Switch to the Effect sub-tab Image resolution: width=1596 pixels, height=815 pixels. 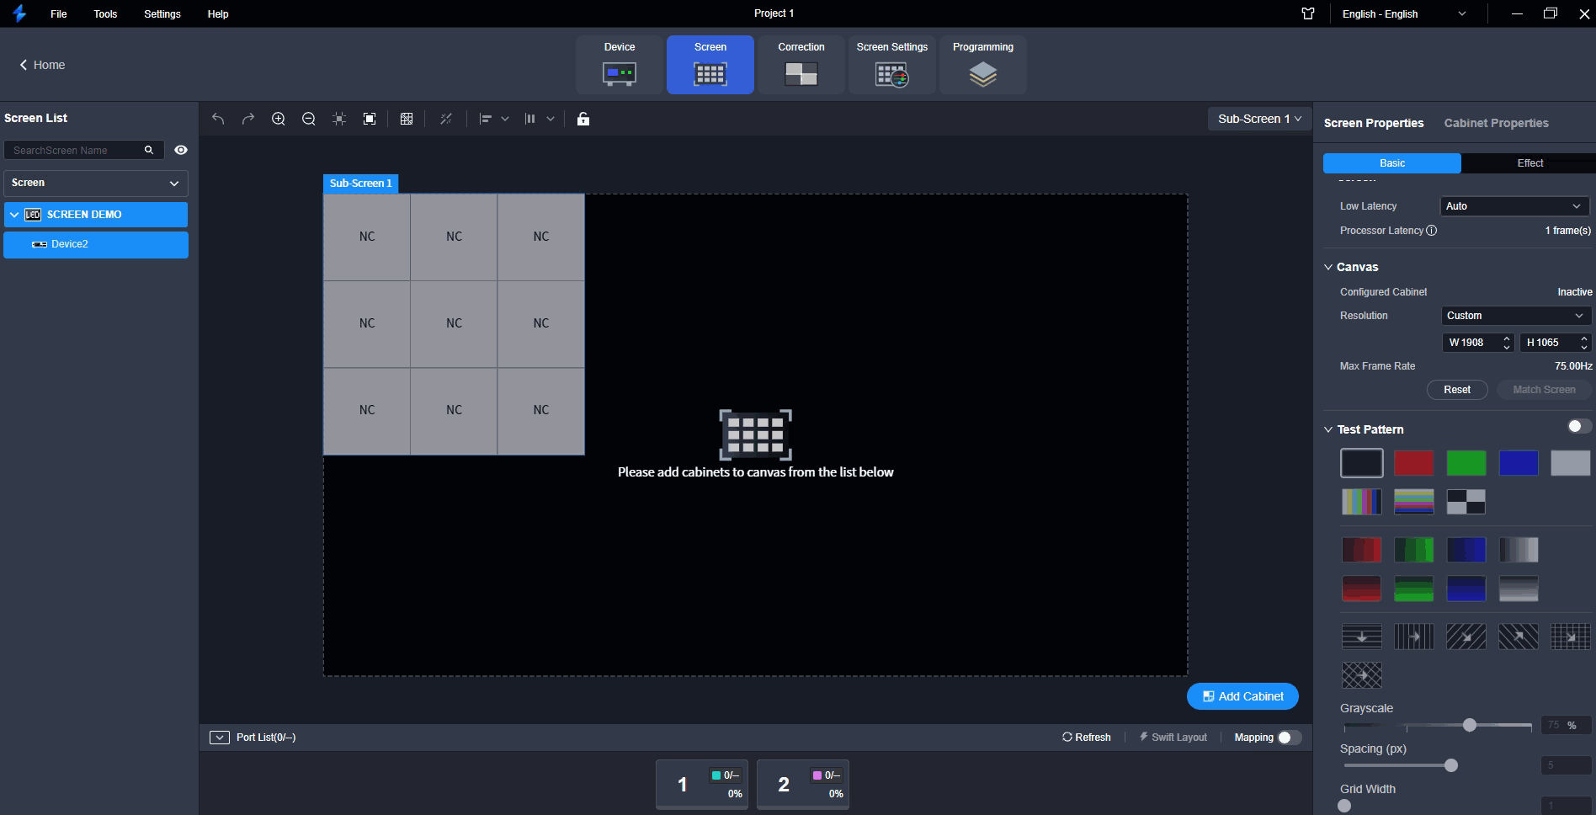(x=1529, y=163)
